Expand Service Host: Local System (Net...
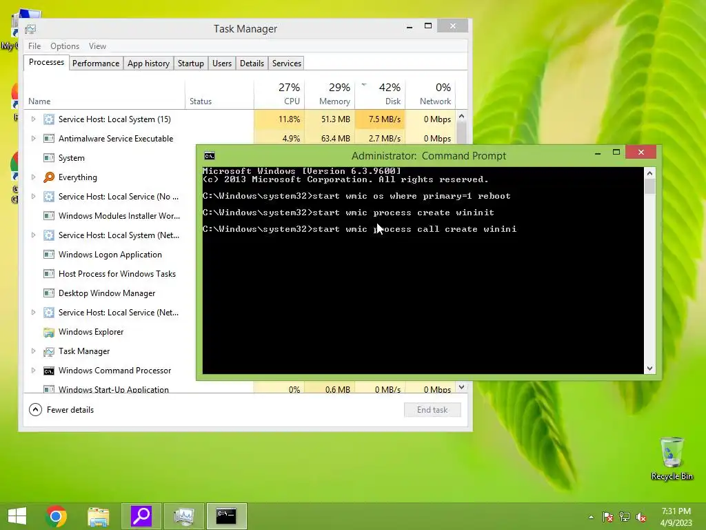Screen dimensions: 706x530 click(x=33, y=235)
